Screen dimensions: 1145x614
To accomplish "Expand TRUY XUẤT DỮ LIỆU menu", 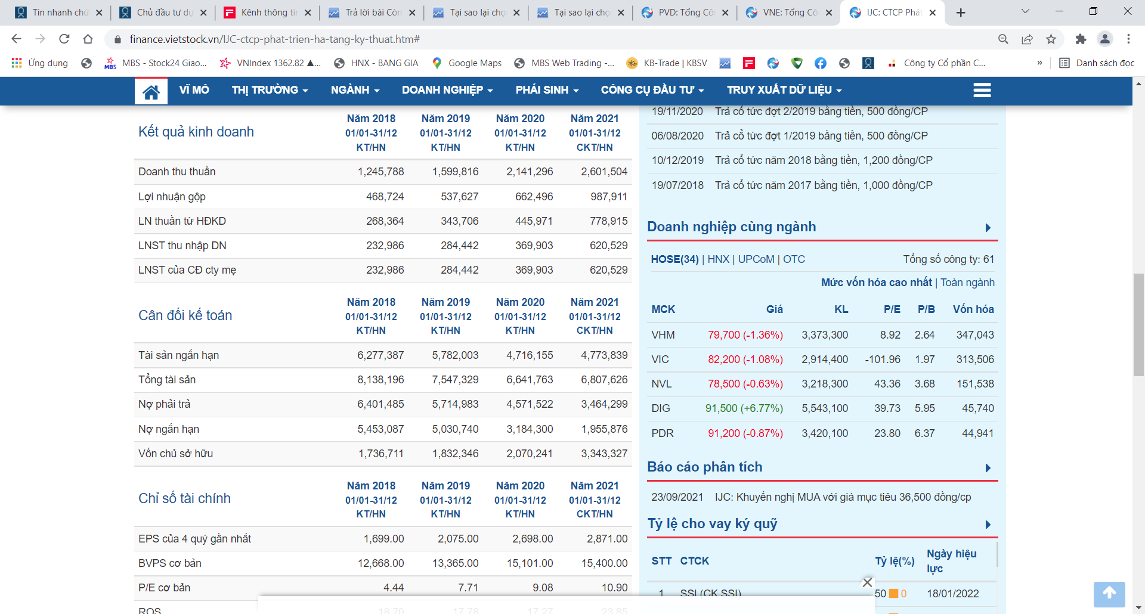I will pyautogui.click(x=784, y=90).
